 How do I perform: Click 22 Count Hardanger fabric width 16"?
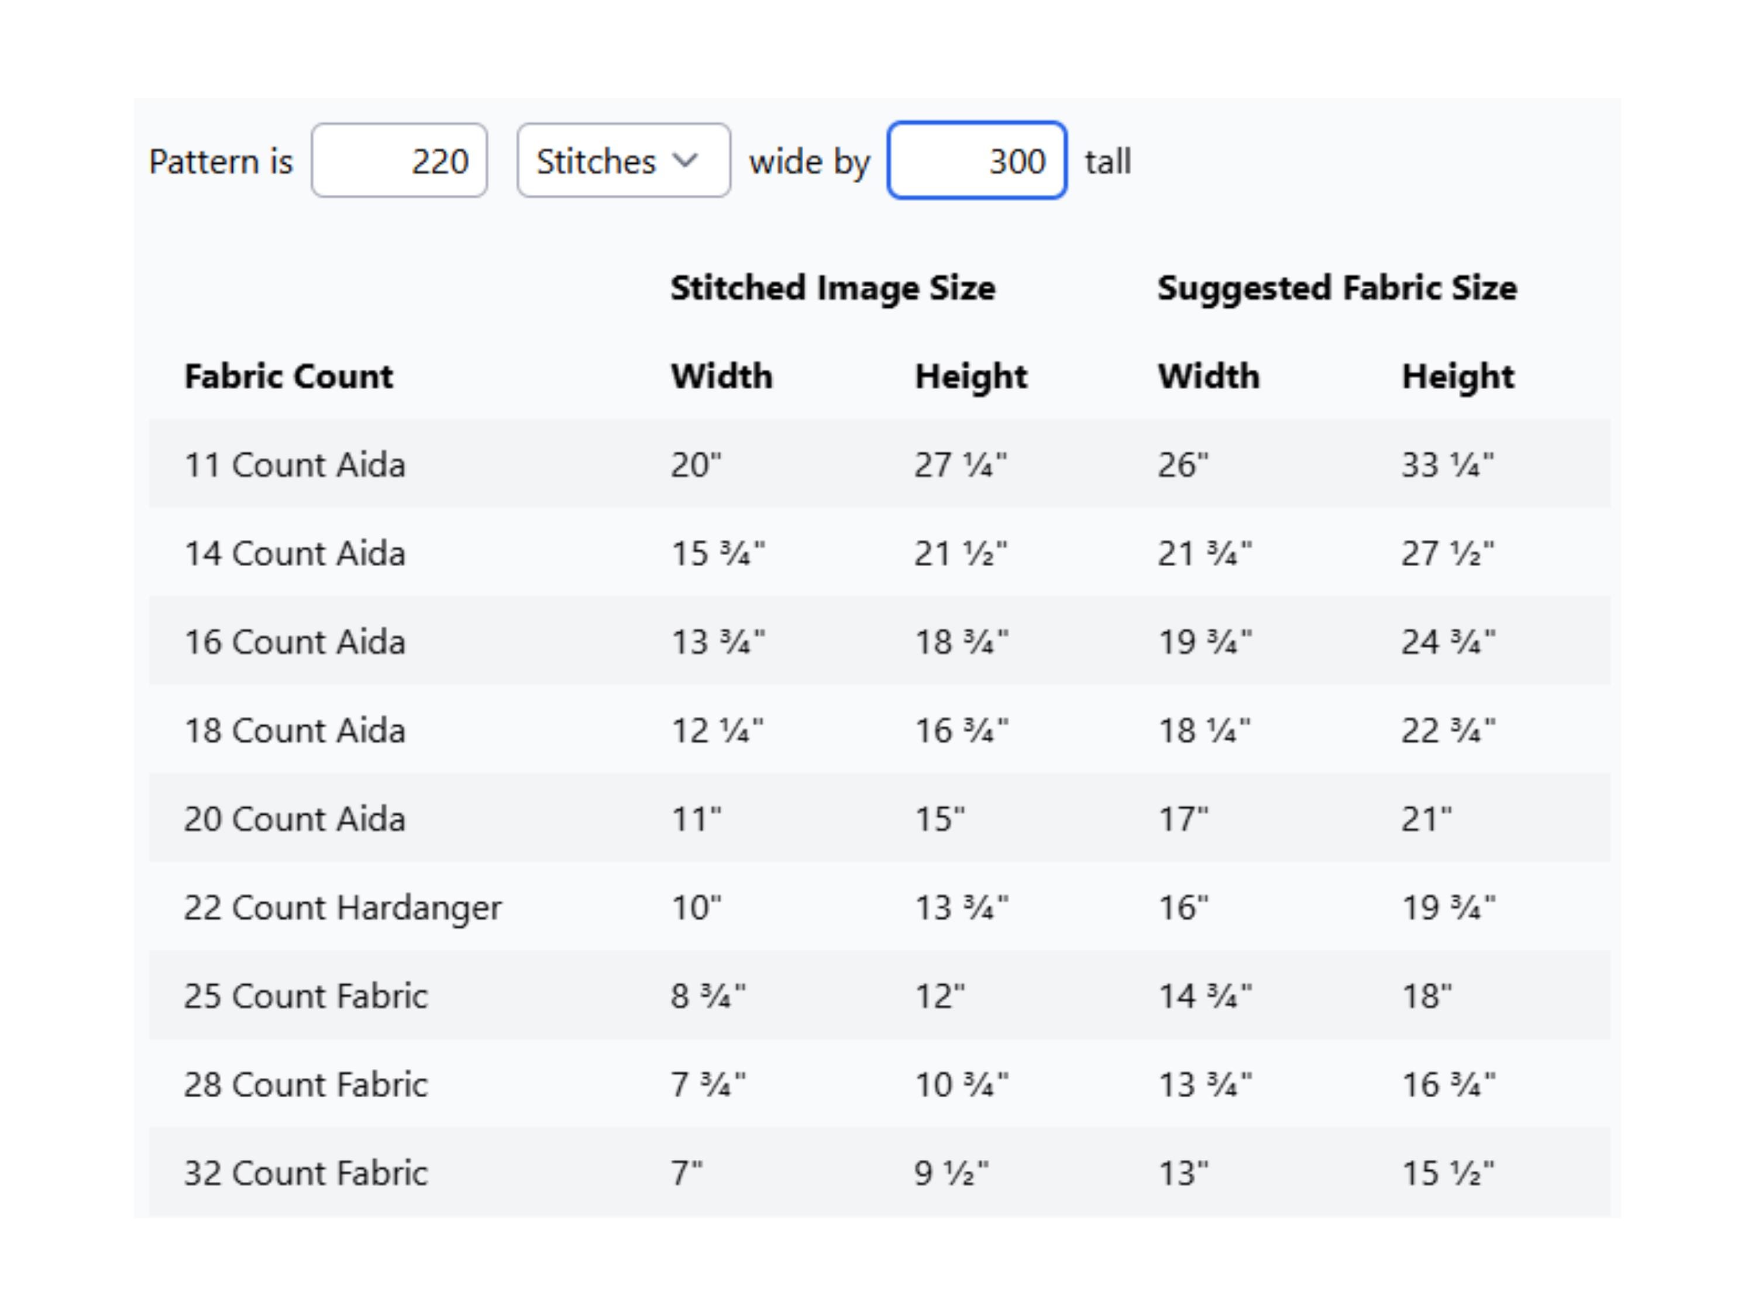coord(1183,908)
